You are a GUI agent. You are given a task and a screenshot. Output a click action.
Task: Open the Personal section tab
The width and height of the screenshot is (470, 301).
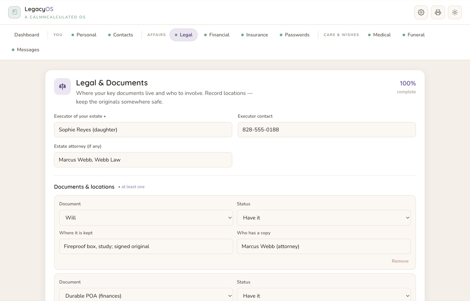pyautogui.click(x=84, y=35)
